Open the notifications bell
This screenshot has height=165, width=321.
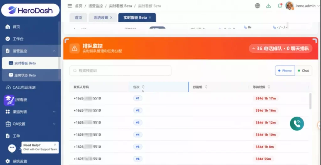(280, 6)
